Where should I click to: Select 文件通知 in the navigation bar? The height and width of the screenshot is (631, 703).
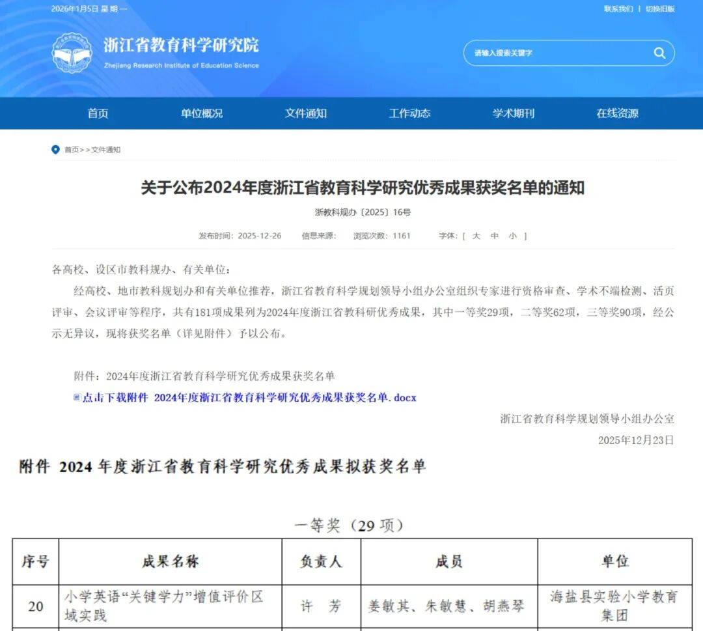pyautogui.click(x=306, y=113)
